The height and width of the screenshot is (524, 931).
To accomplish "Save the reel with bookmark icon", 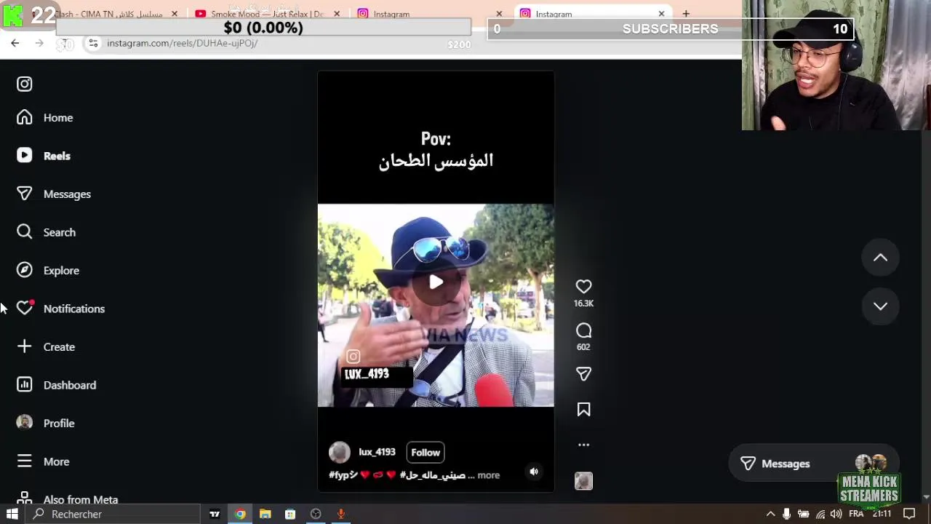I will pos(583,410).
